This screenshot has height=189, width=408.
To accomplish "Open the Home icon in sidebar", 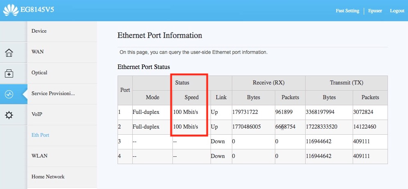I will pyautogui.click(x=9, y=53).
